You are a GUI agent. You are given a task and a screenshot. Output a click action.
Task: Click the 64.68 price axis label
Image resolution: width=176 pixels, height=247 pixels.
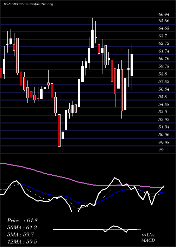coord(164,28)
